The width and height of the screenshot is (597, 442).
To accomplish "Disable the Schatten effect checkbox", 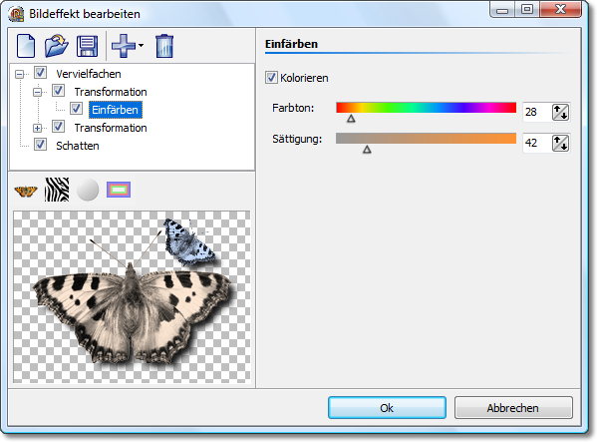I will pos(40,145).
